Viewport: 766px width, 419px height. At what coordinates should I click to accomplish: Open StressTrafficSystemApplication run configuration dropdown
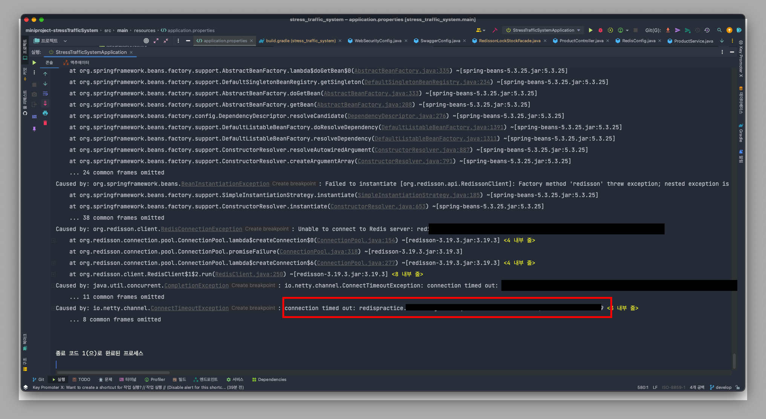pyautogui.click(x=543, y=30)
